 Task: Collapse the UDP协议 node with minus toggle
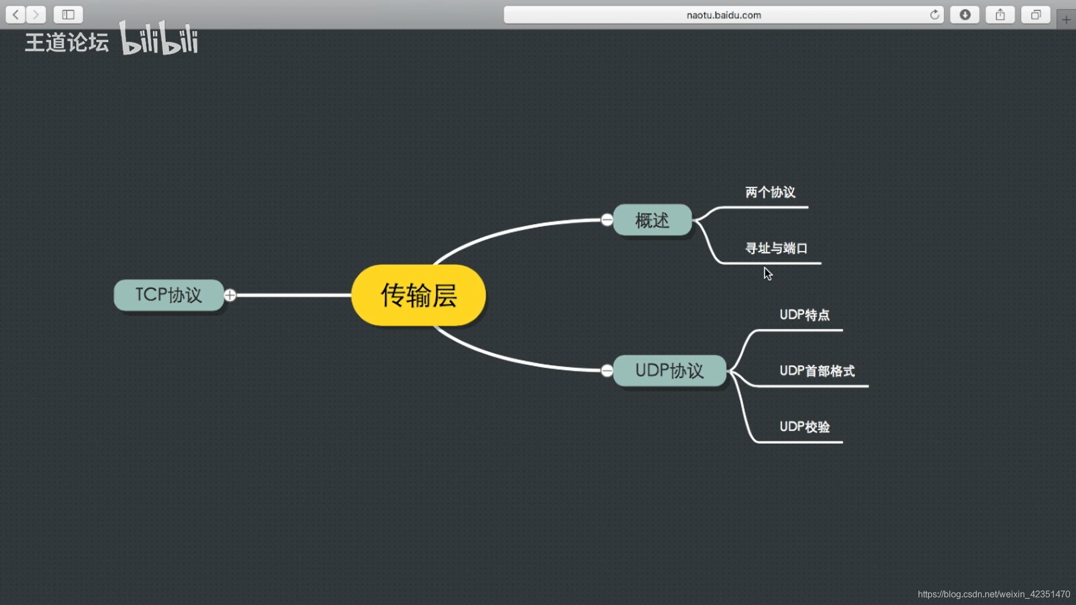pyautogui.click(x=607, y=370)
